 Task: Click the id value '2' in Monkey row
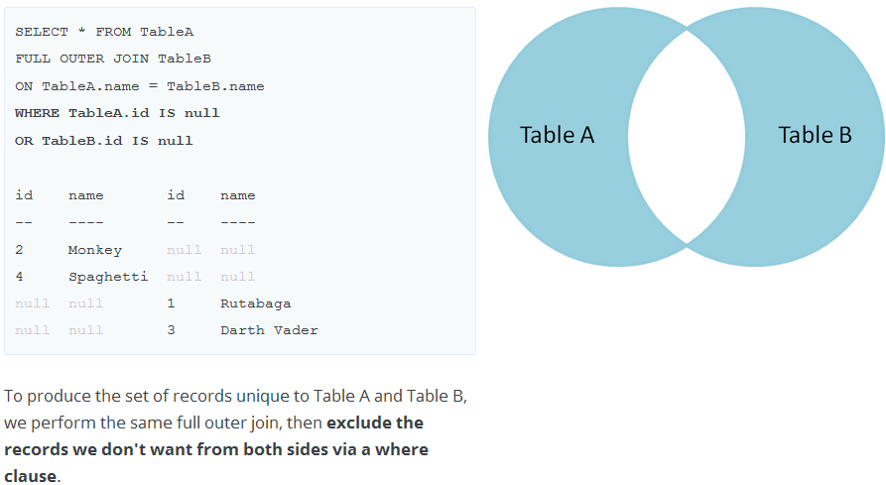pos(19,250)
